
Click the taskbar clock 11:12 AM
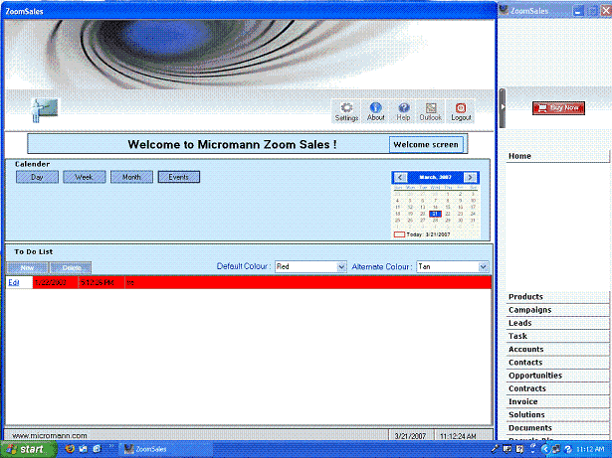coord(590,449)
